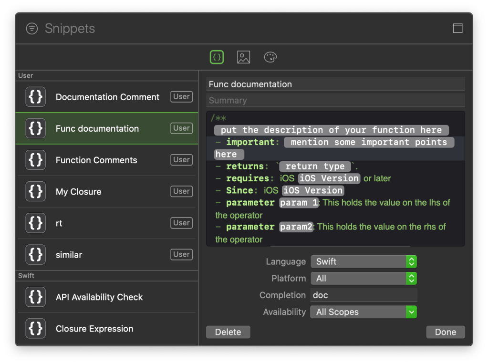Select the code snippets braces tab icon
The width and height of the screenshot is (488, 364).
pos(217,57)
